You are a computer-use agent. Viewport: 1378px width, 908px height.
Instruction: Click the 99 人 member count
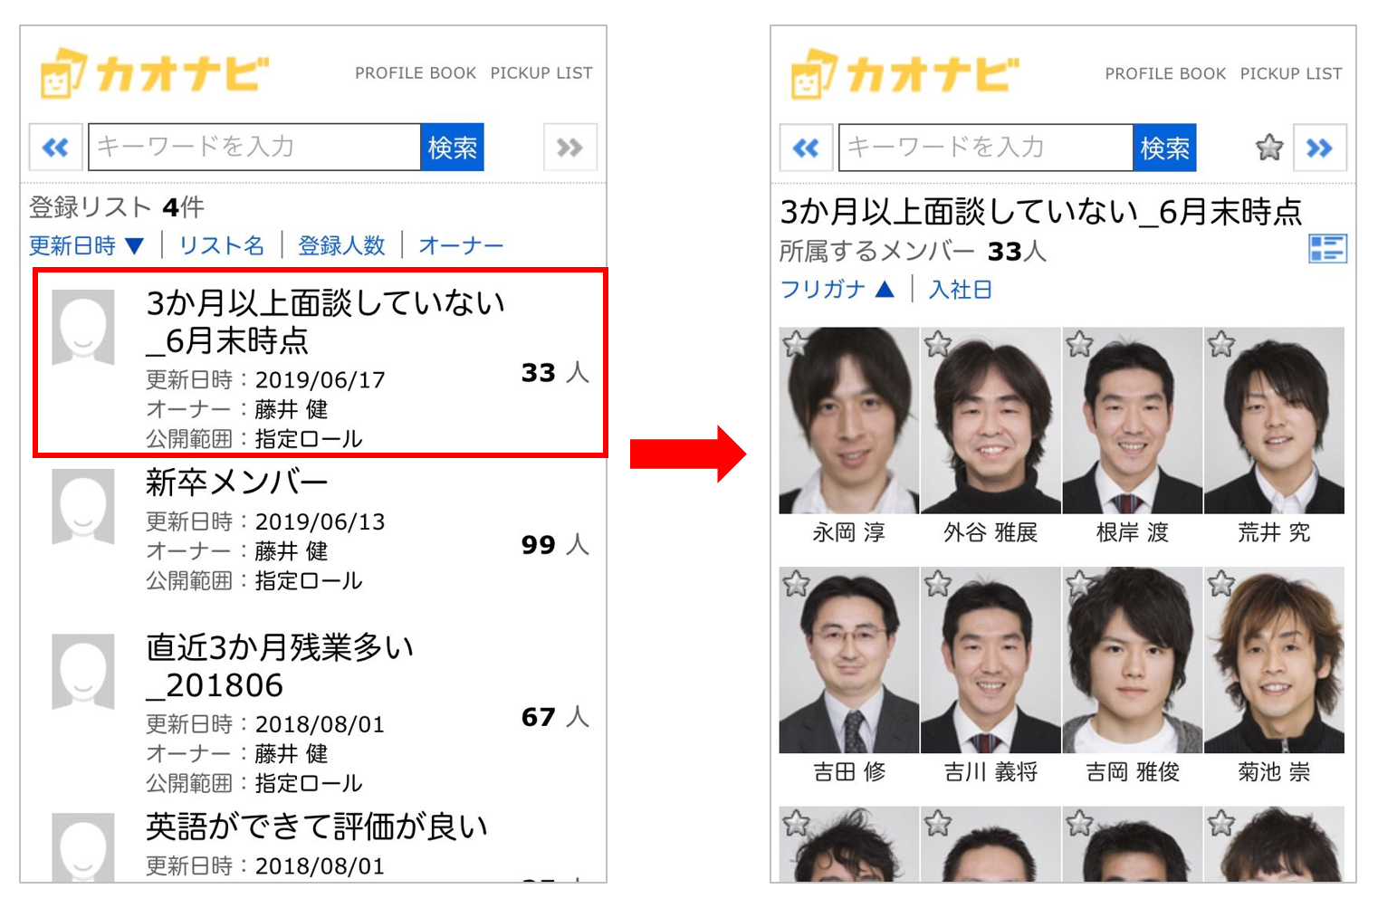tap(555, 544)
